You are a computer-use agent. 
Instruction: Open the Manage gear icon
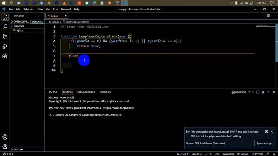coord(5,146)
